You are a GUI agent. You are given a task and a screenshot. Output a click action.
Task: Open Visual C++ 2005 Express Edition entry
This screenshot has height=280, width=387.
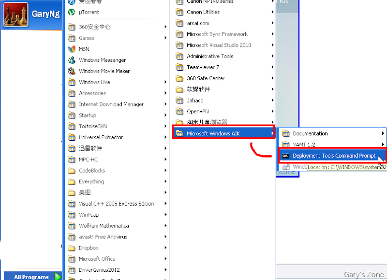(117, 204)
